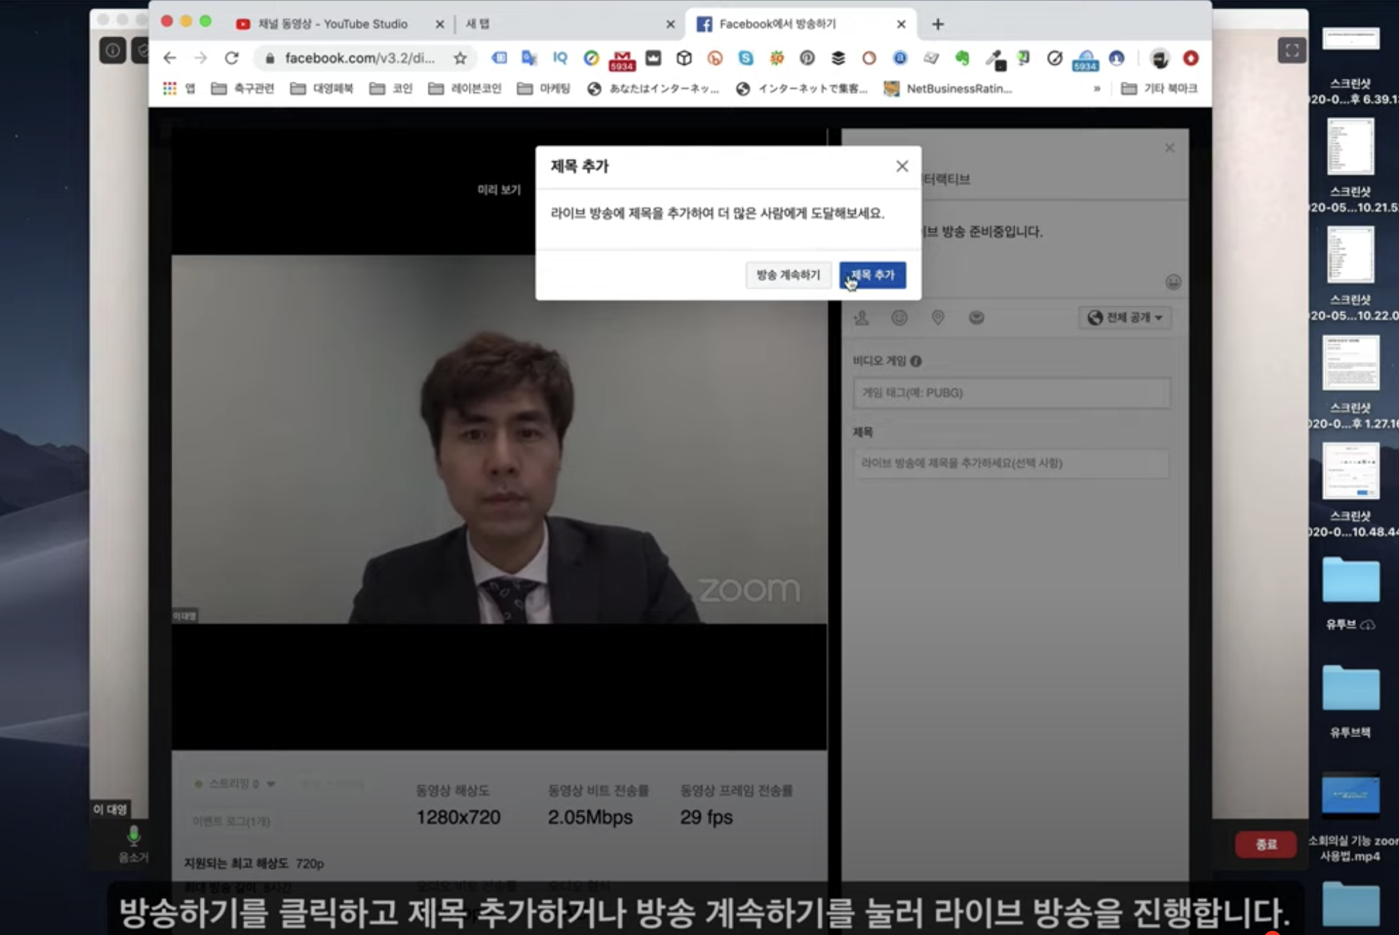The height and width of the screenshot is (935, 1399).
Task: Open the 레이븐코인 bookmark folder
Action: tap(464, 89)
